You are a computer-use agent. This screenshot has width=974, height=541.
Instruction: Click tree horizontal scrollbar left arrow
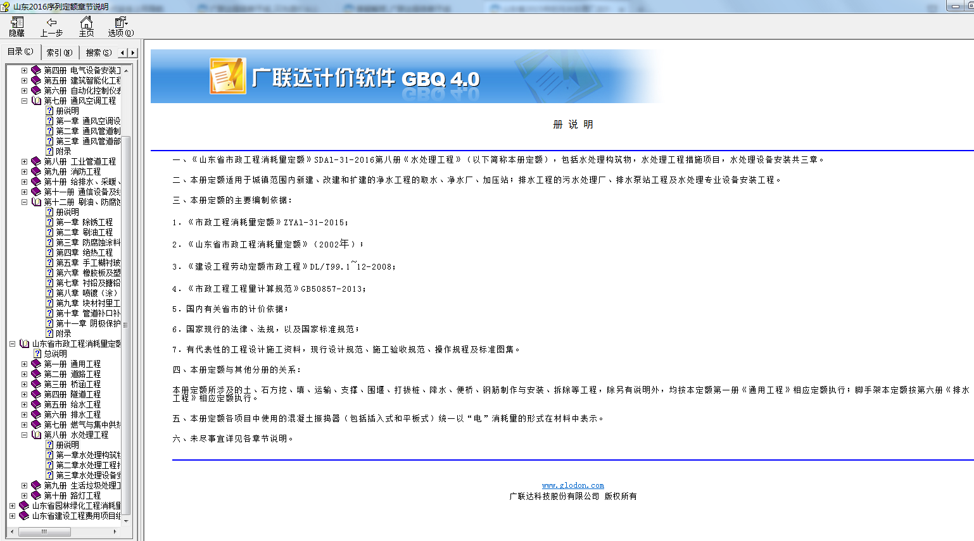[13, 532]
